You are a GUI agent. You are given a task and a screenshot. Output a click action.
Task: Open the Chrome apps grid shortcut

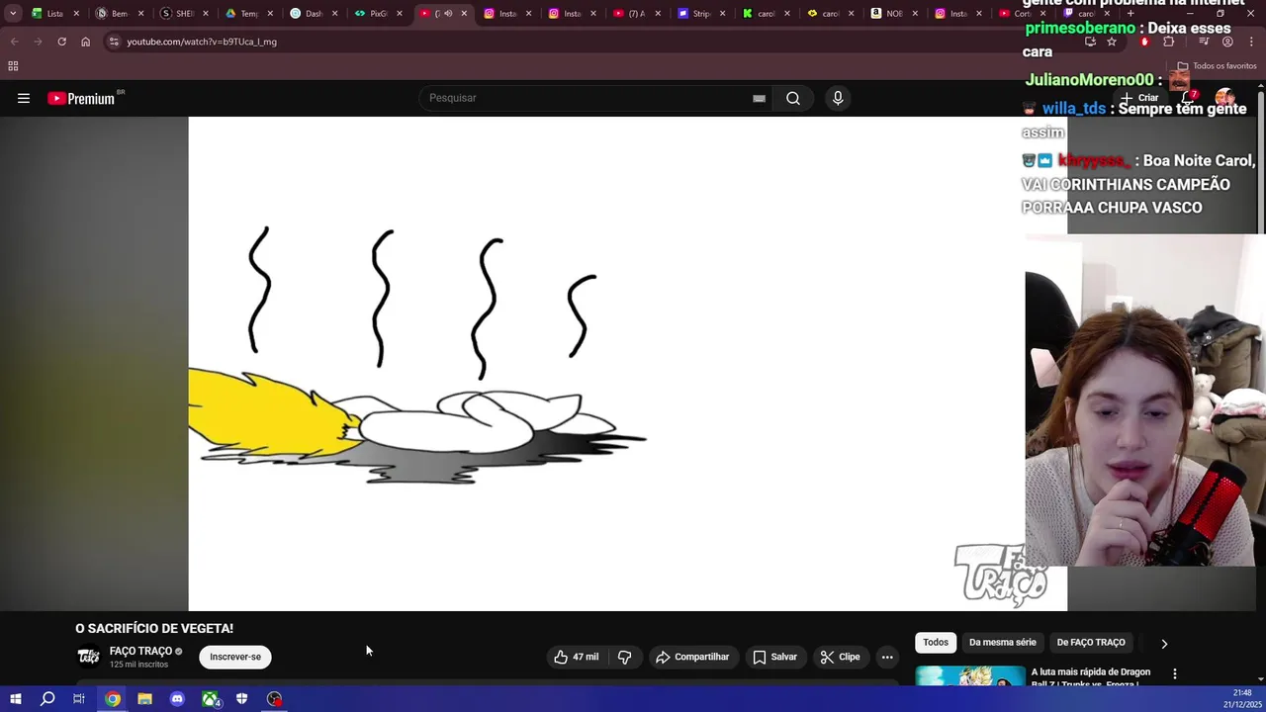pos(13,66)
